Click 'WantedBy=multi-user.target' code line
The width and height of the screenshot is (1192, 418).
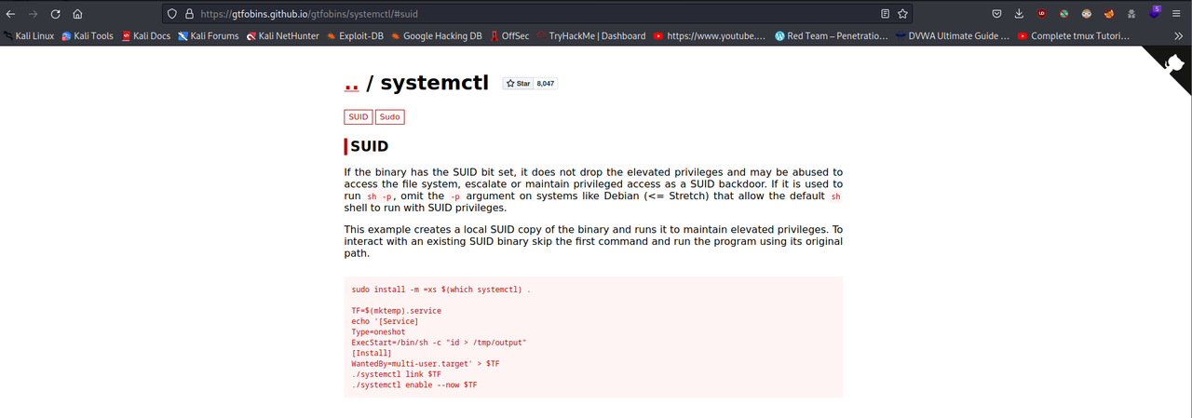(x=426, y=363)
